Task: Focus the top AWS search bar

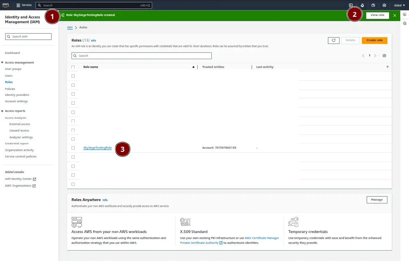Action: click(x=93, y=5)
